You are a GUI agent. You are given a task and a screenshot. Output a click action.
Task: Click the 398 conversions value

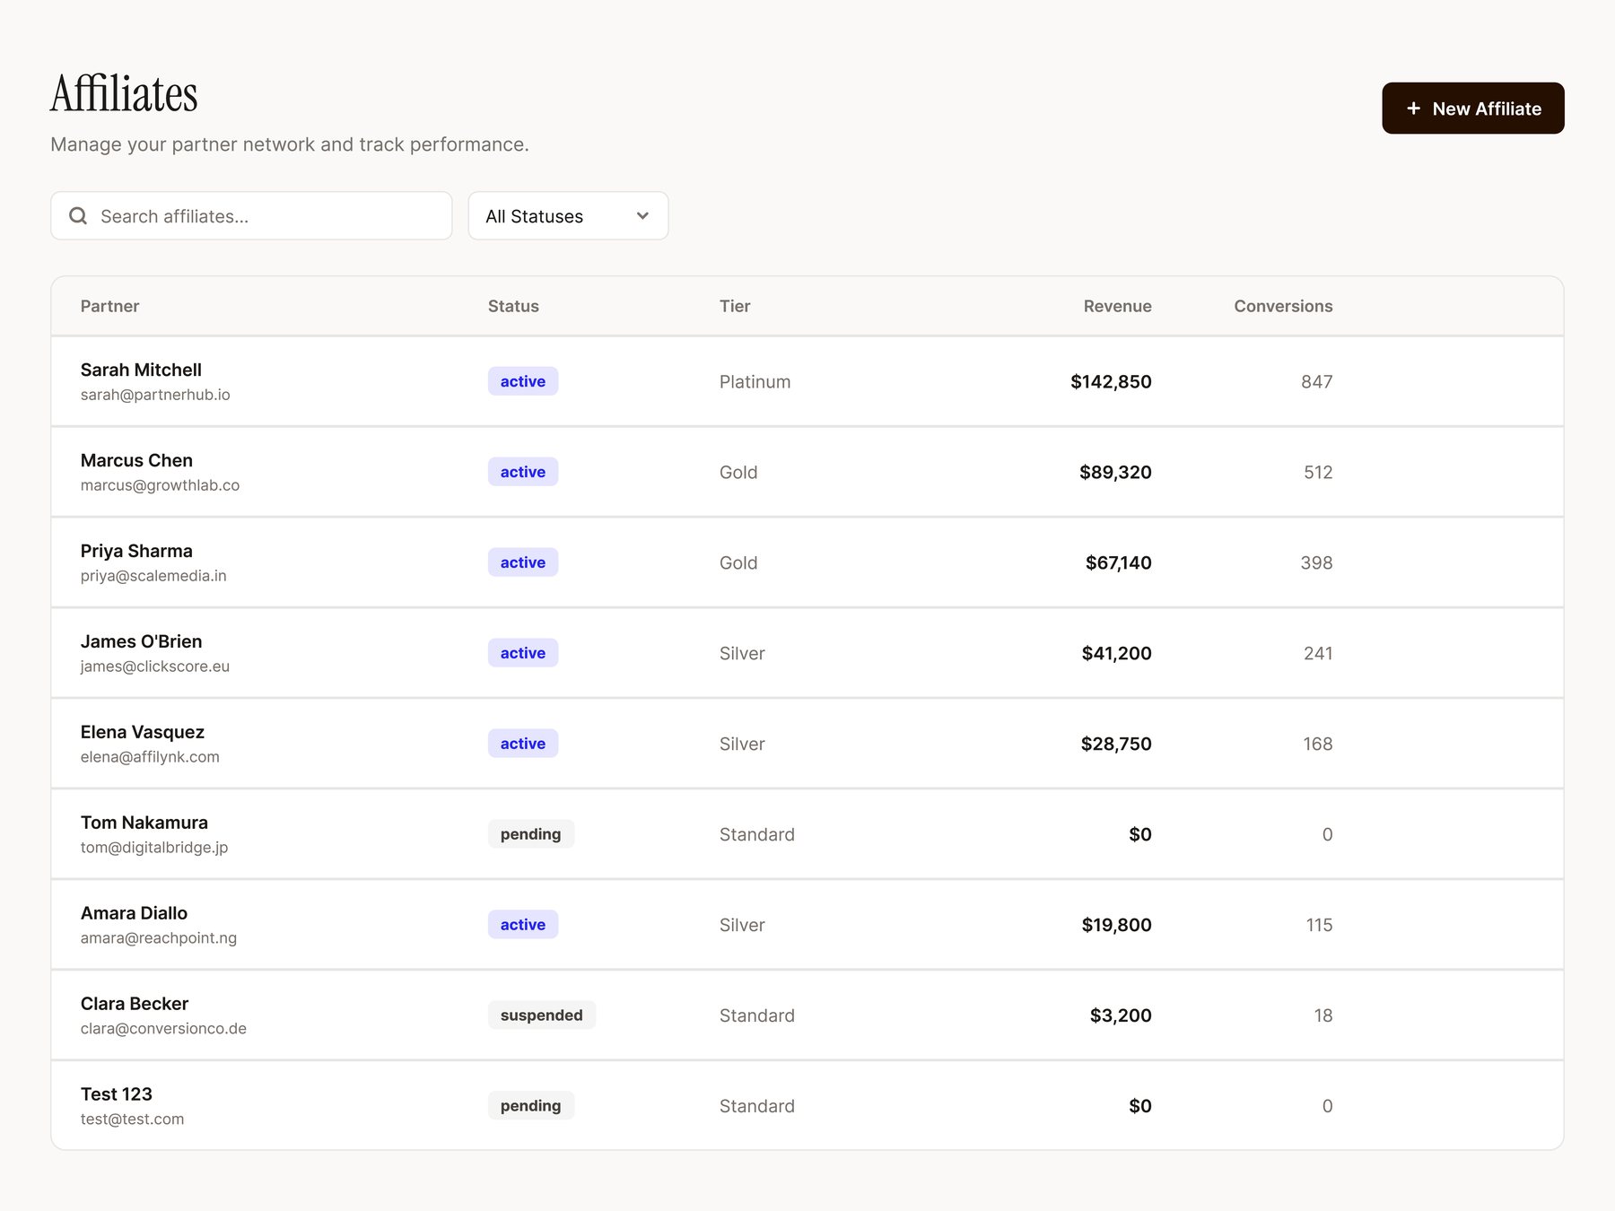coord(1316,562)
